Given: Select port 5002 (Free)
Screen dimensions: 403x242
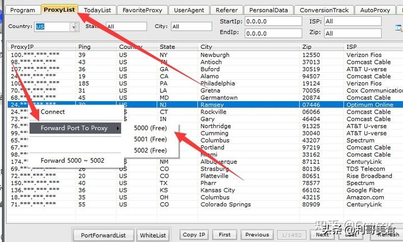Looking at the screenshot, I should click(151, 151).
